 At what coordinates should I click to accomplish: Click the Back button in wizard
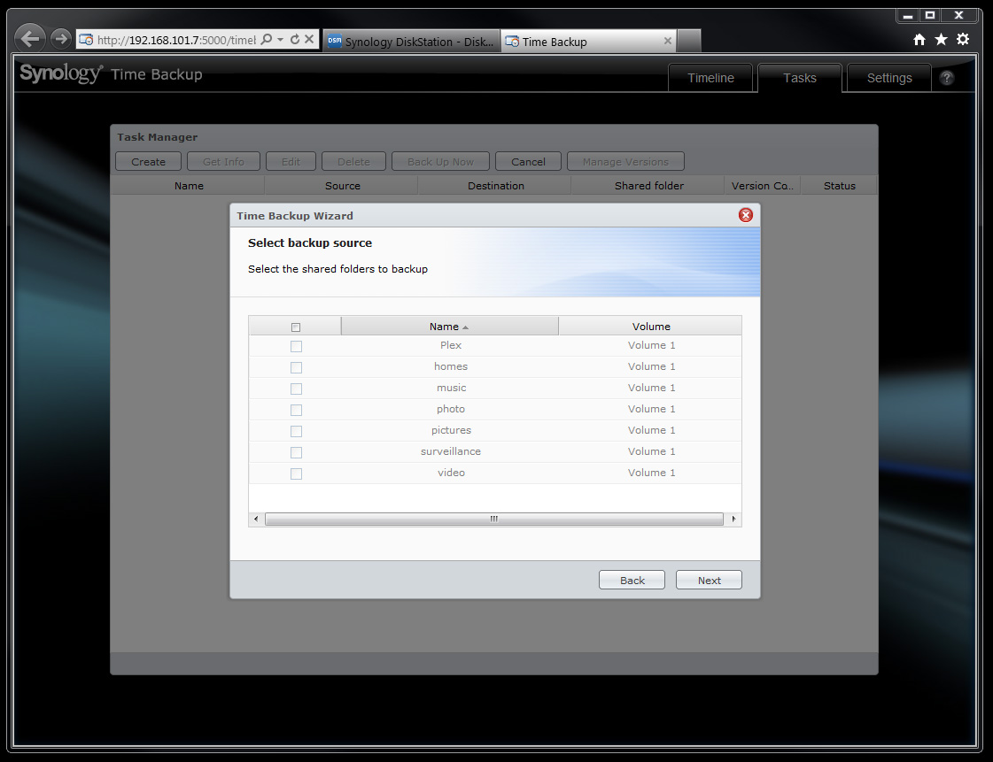coord(632,580)
